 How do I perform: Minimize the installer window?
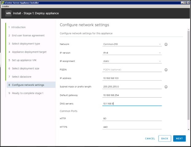coord(182,3)
